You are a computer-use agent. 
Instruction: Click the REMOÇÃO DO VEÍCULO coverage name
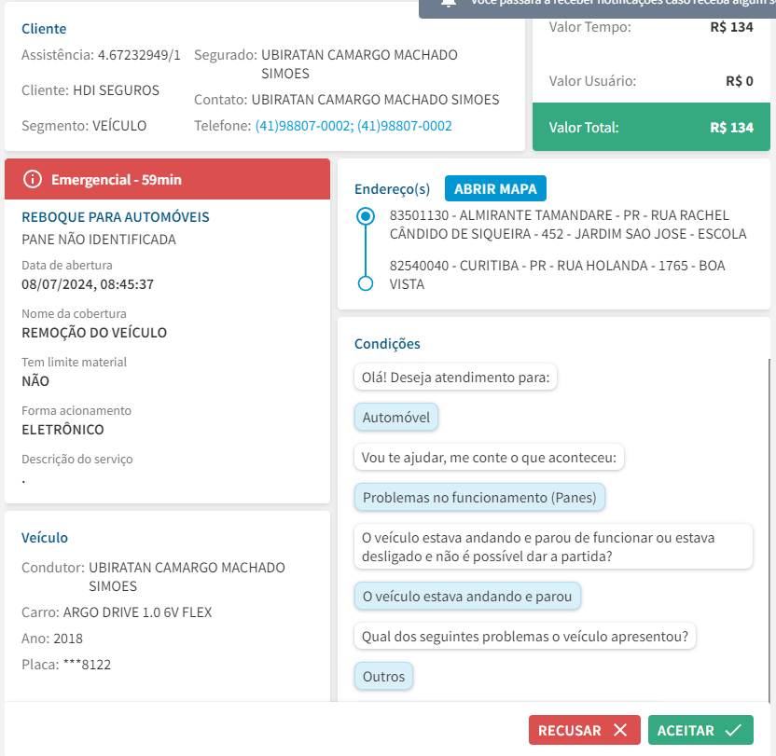coord(94,333)
